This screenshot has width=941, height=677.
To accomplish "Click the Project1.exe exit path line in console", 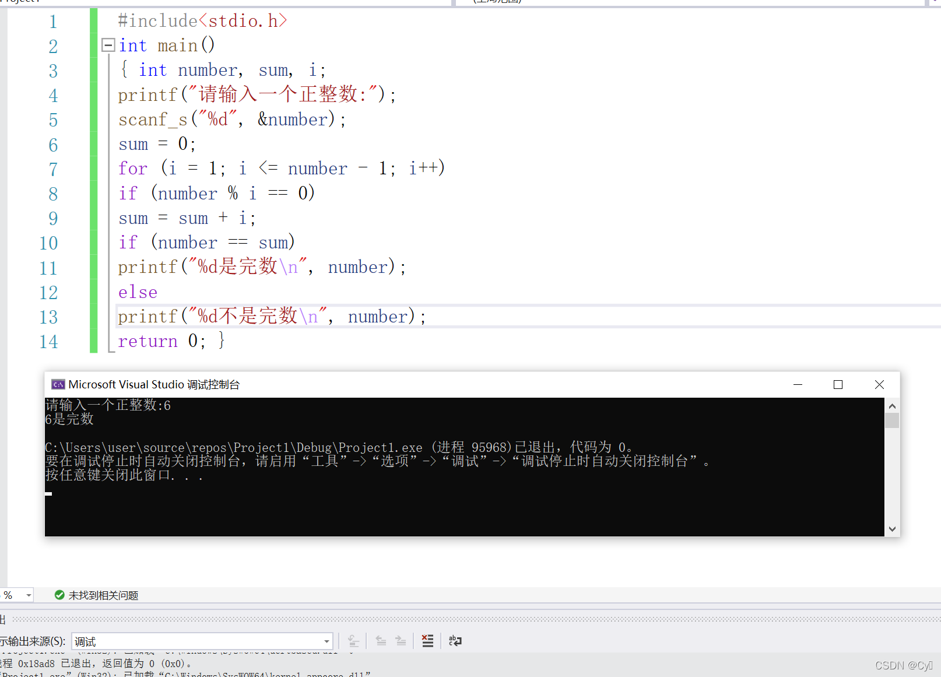I will click(x=339, y=447).
